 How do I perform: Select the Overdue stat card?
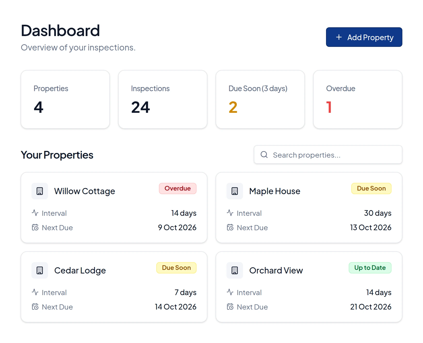click(x=358, y=99)
